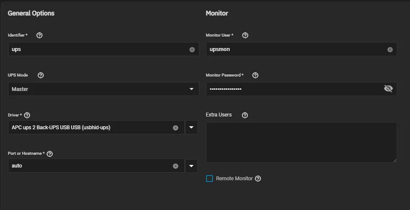
Task: Click the Identifier text field
Action: [98, 49]
